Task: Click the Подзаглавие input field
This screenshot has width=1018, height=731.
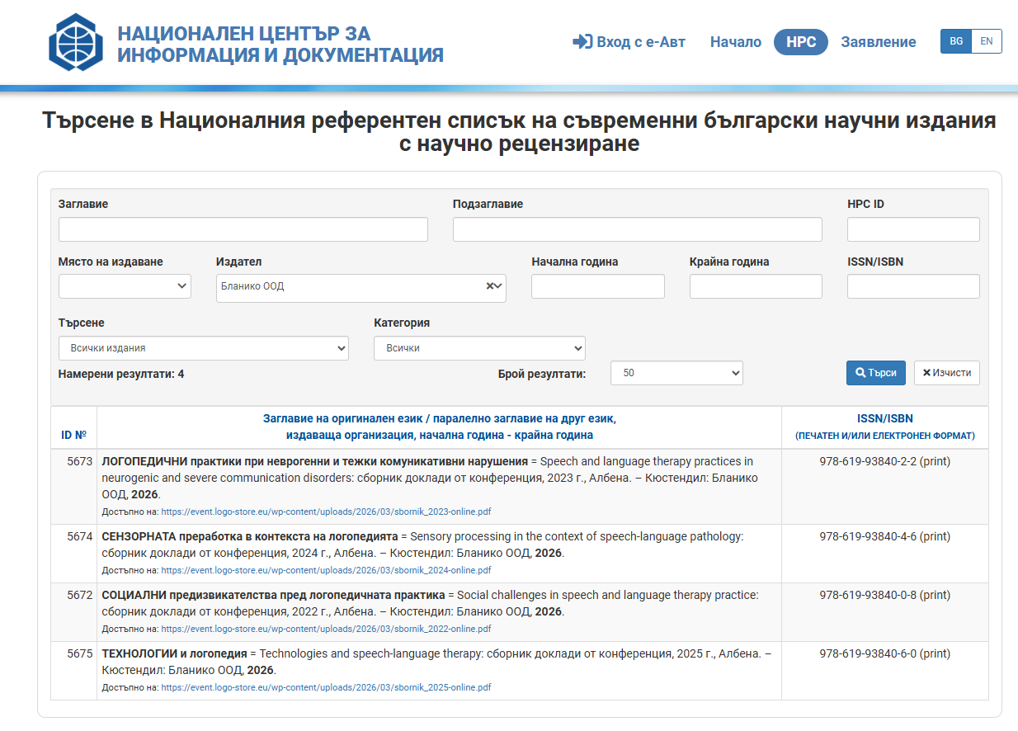Action: click(x=638, y=229)
